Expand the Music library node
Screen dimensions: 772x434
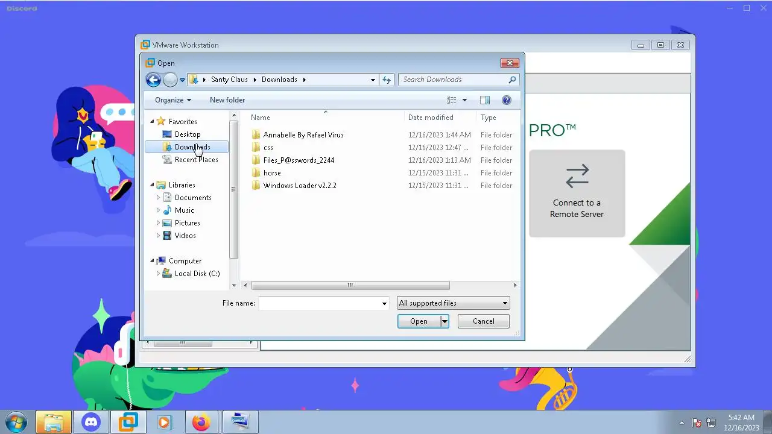point(159,210)
